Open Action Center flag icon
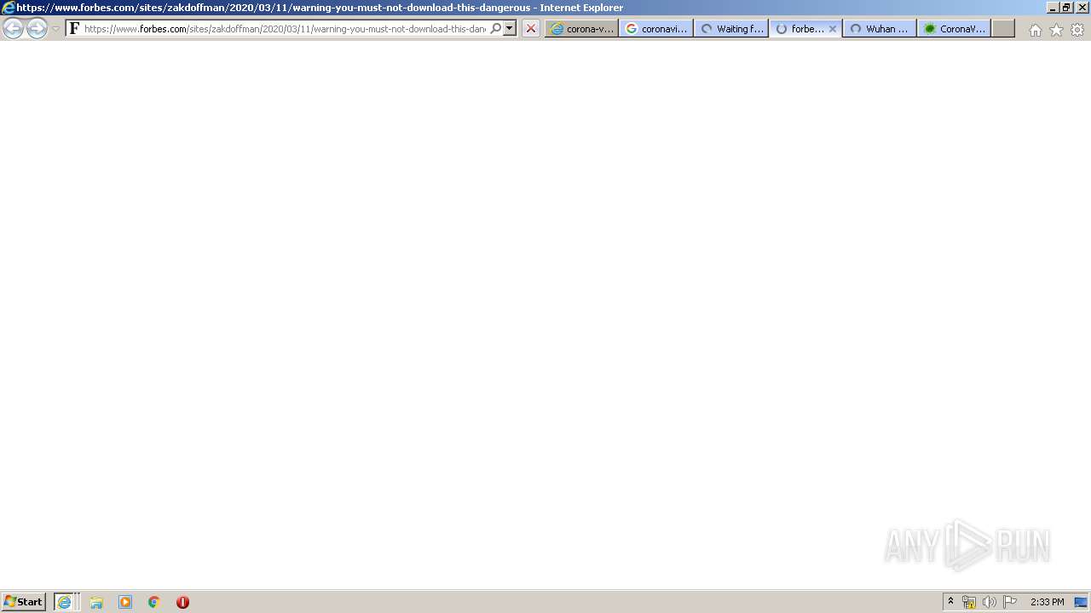Viewport: 1091px width, 613px height. point(1010,602)
